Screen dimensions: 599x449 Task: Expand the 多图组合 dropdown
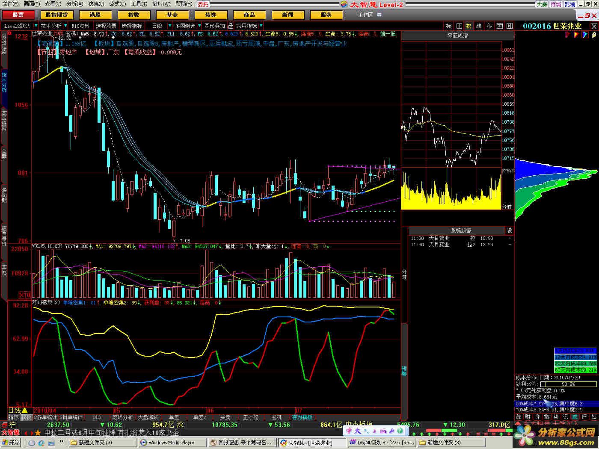click(199, 26)
